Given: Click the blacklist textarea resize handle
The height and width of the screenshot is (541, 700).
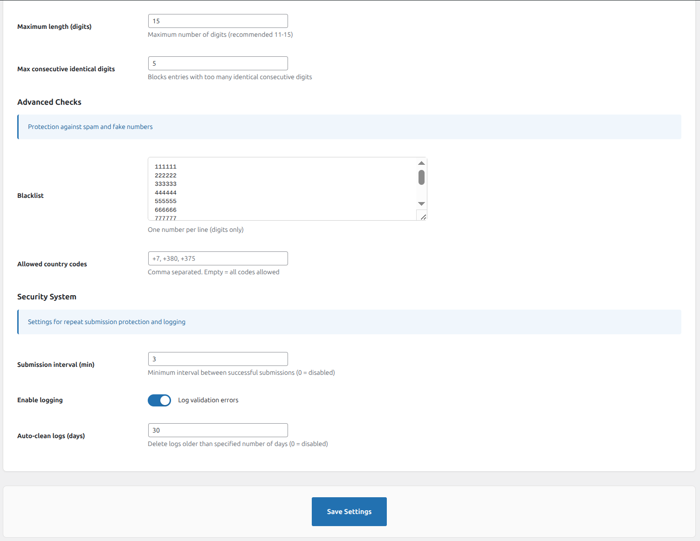Looking at the screenshot, I should [x=423, y=216].
